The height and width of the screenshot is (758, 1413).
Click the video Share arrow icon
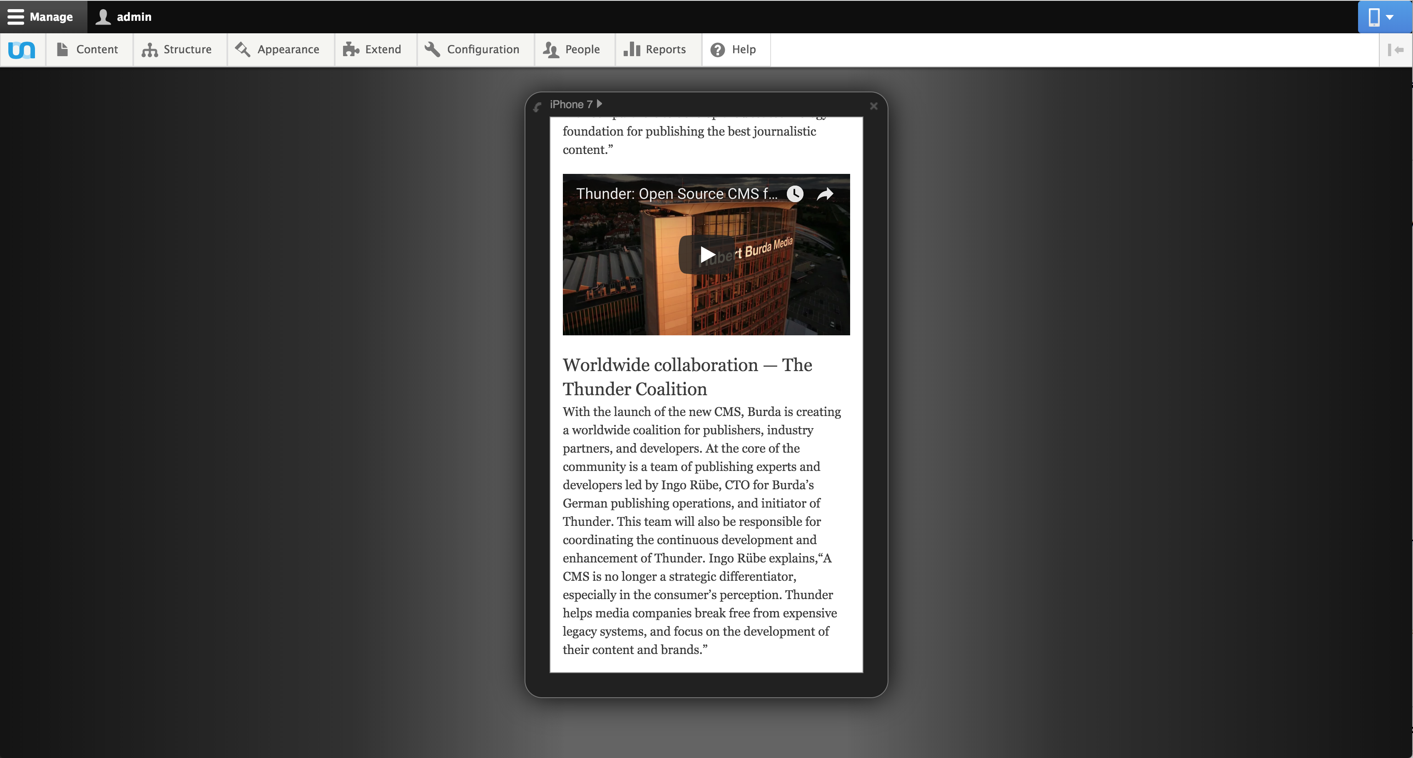tap(825, 193)
